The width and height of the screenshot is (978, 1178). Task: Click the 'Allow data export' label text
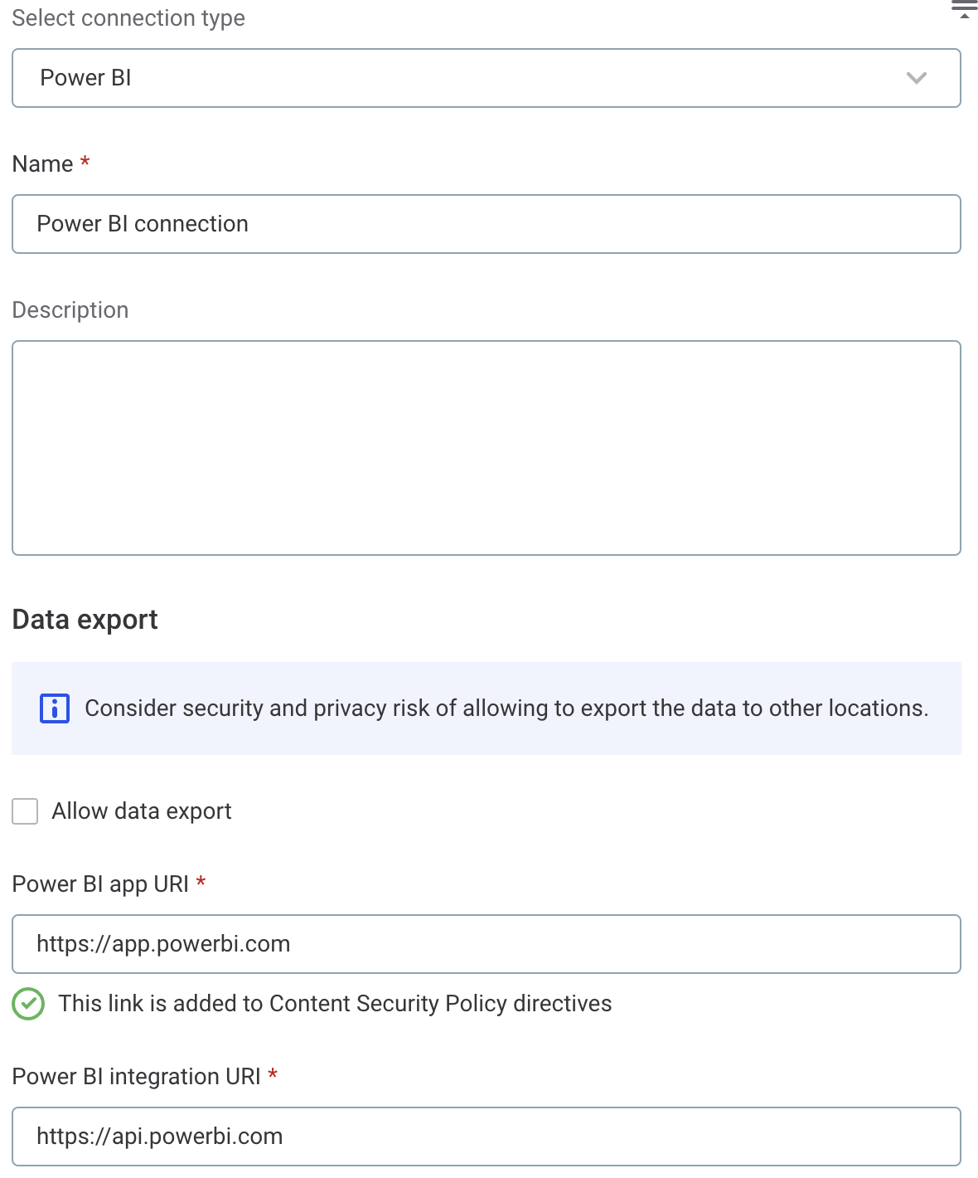(x=142, y=811)
